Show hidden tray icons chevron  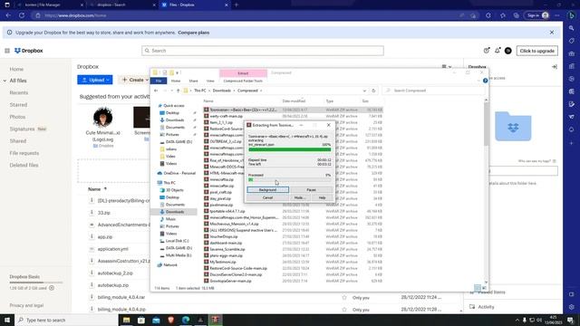517,320
